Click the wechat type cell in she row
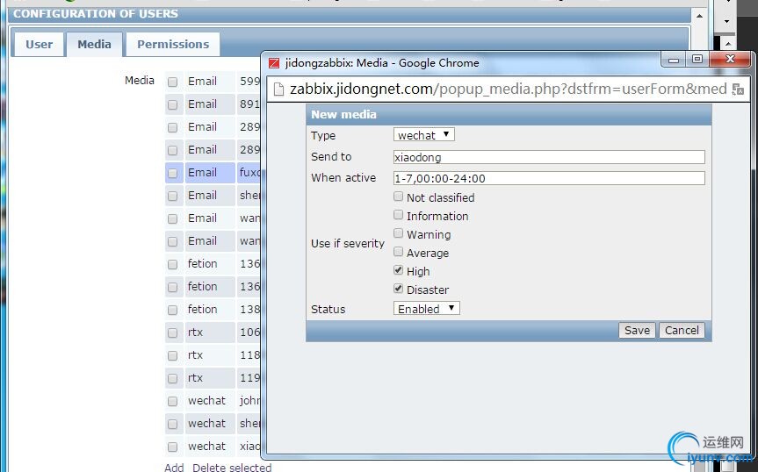Screen dimensions: 758x472 coord(210,424)
